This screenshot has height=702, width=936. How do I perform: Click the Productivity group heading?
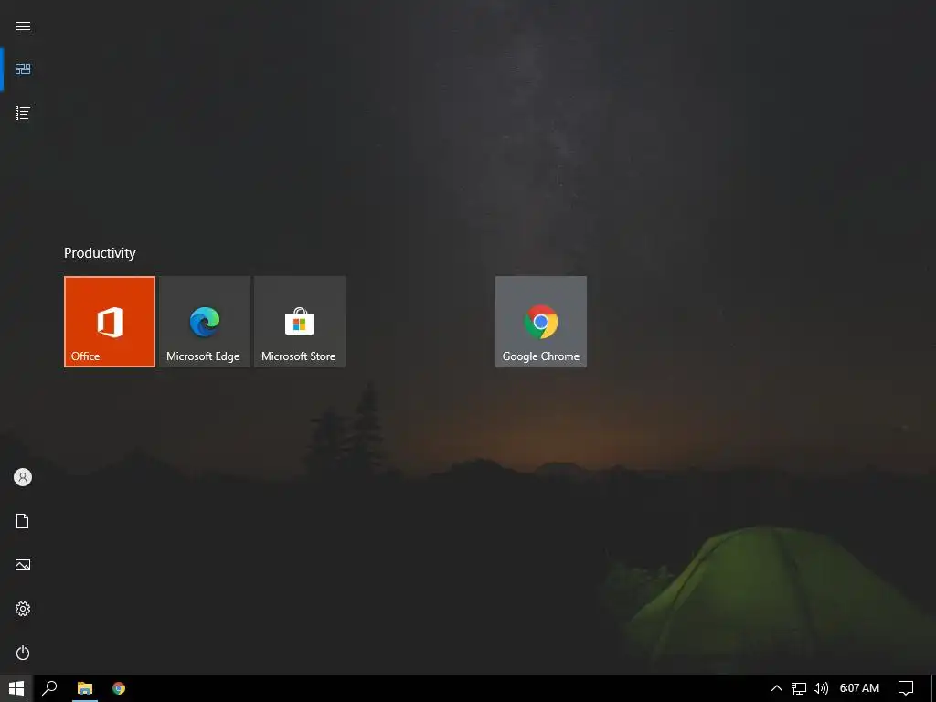pyautogui.click(x=100, y=253)
